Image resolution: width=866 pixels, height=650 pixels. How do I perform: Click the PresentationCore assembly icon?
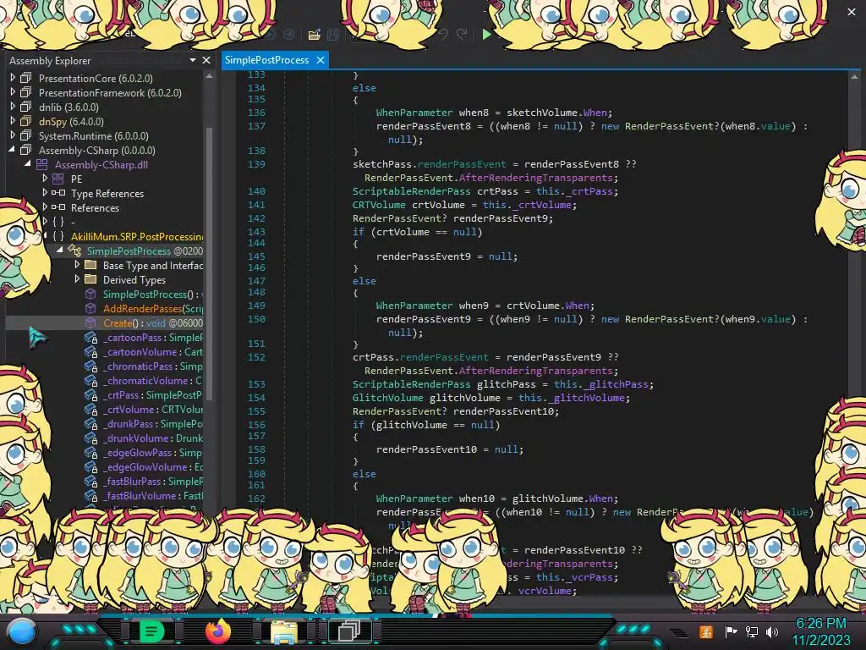tap(26, 78)
